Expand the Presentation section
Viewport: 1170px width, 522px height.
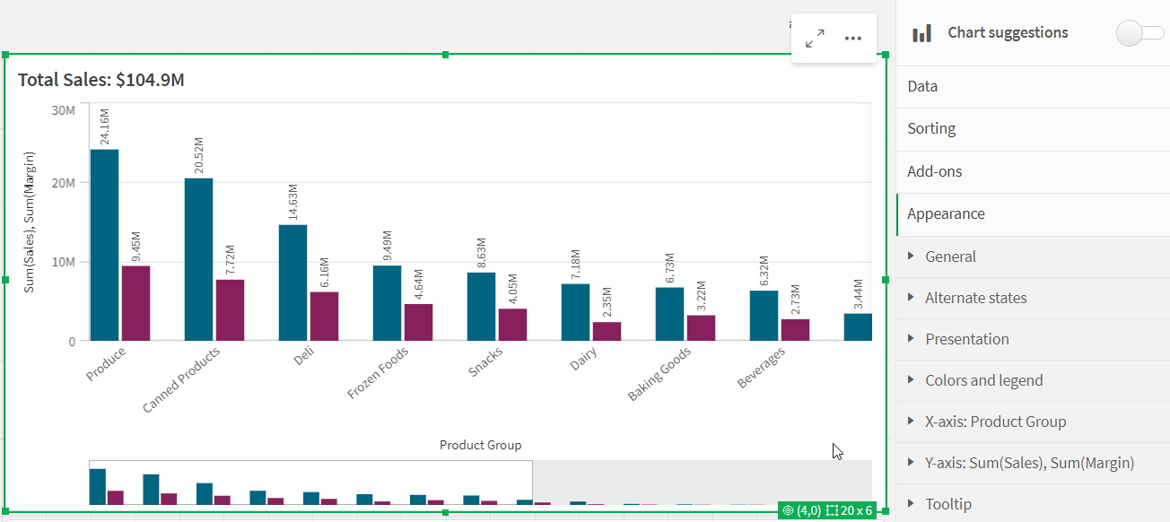pyautogui.click(x=966, y=338)
